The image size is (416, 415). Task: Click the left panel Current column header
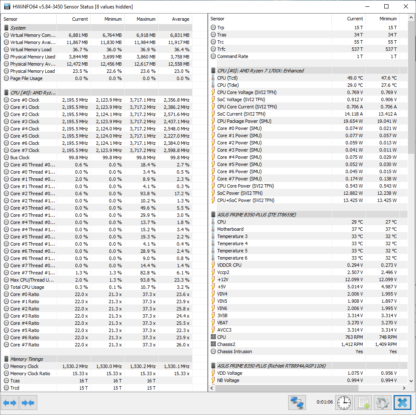[x=74, y=19]
